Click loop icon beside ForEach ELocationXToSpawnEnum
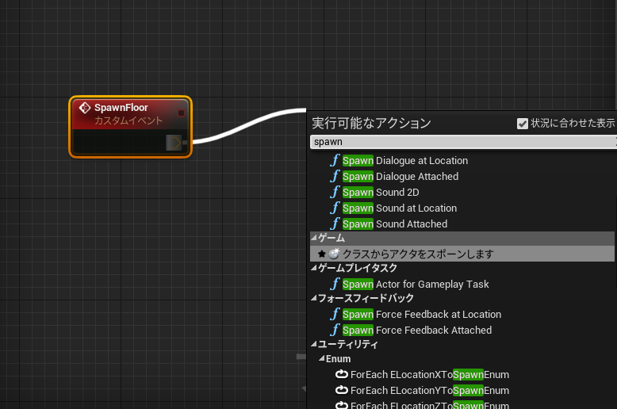The width and height of the screenshot is (617, 409). (342, 374)
